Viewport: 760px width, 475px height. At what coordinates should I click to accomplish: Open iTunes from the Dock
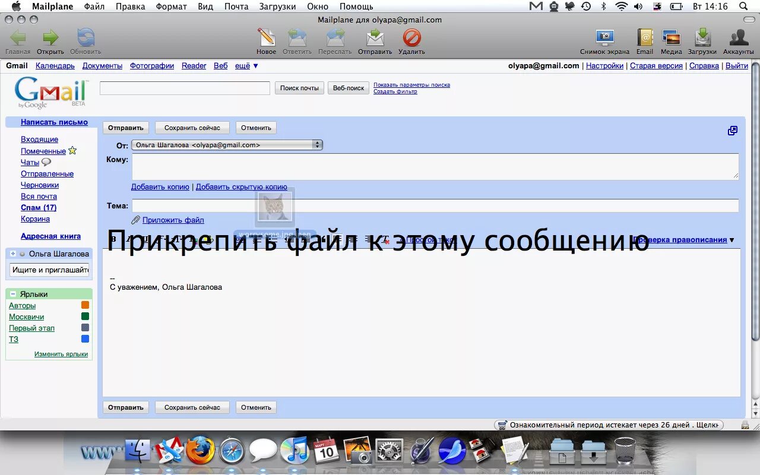tap(294, 450)
